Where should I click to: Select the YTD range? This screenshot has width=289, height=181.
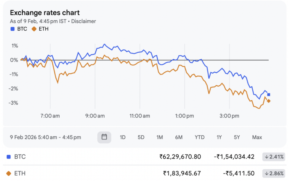[x=200, y=137]
